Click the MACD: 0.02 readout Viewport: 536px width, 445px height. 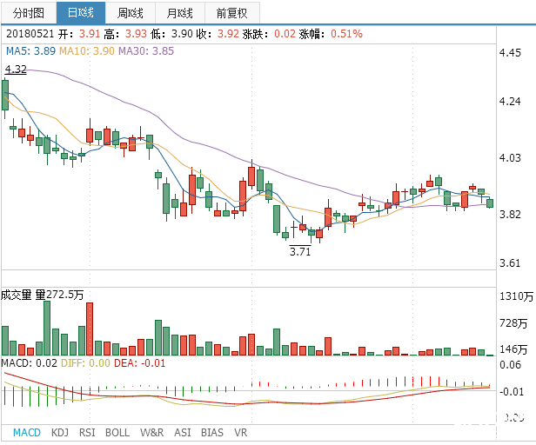29,362
